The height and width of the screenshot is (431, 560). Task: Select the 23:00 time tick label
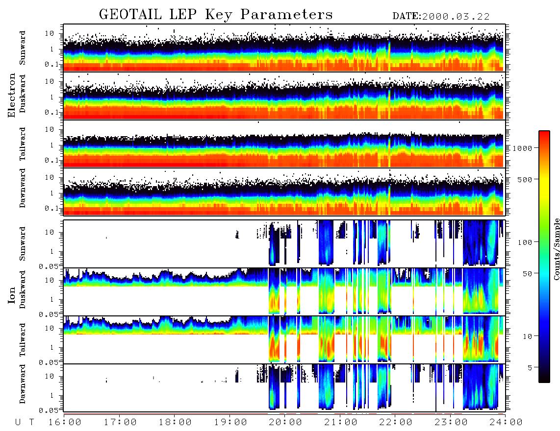click(451, 422)
